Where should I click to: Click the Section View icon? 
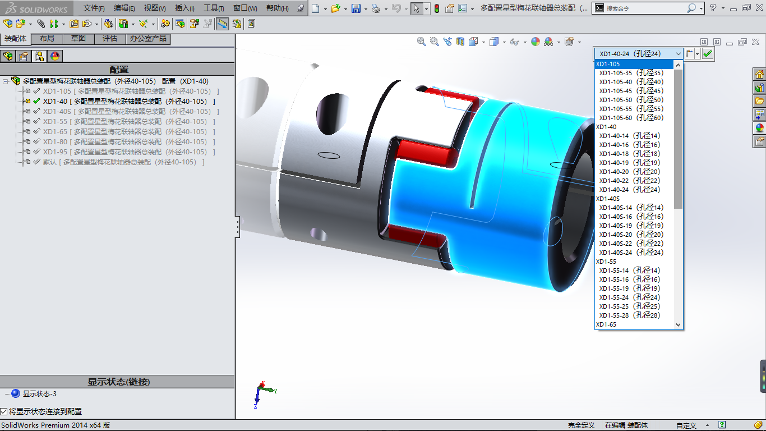click(460, 42)
